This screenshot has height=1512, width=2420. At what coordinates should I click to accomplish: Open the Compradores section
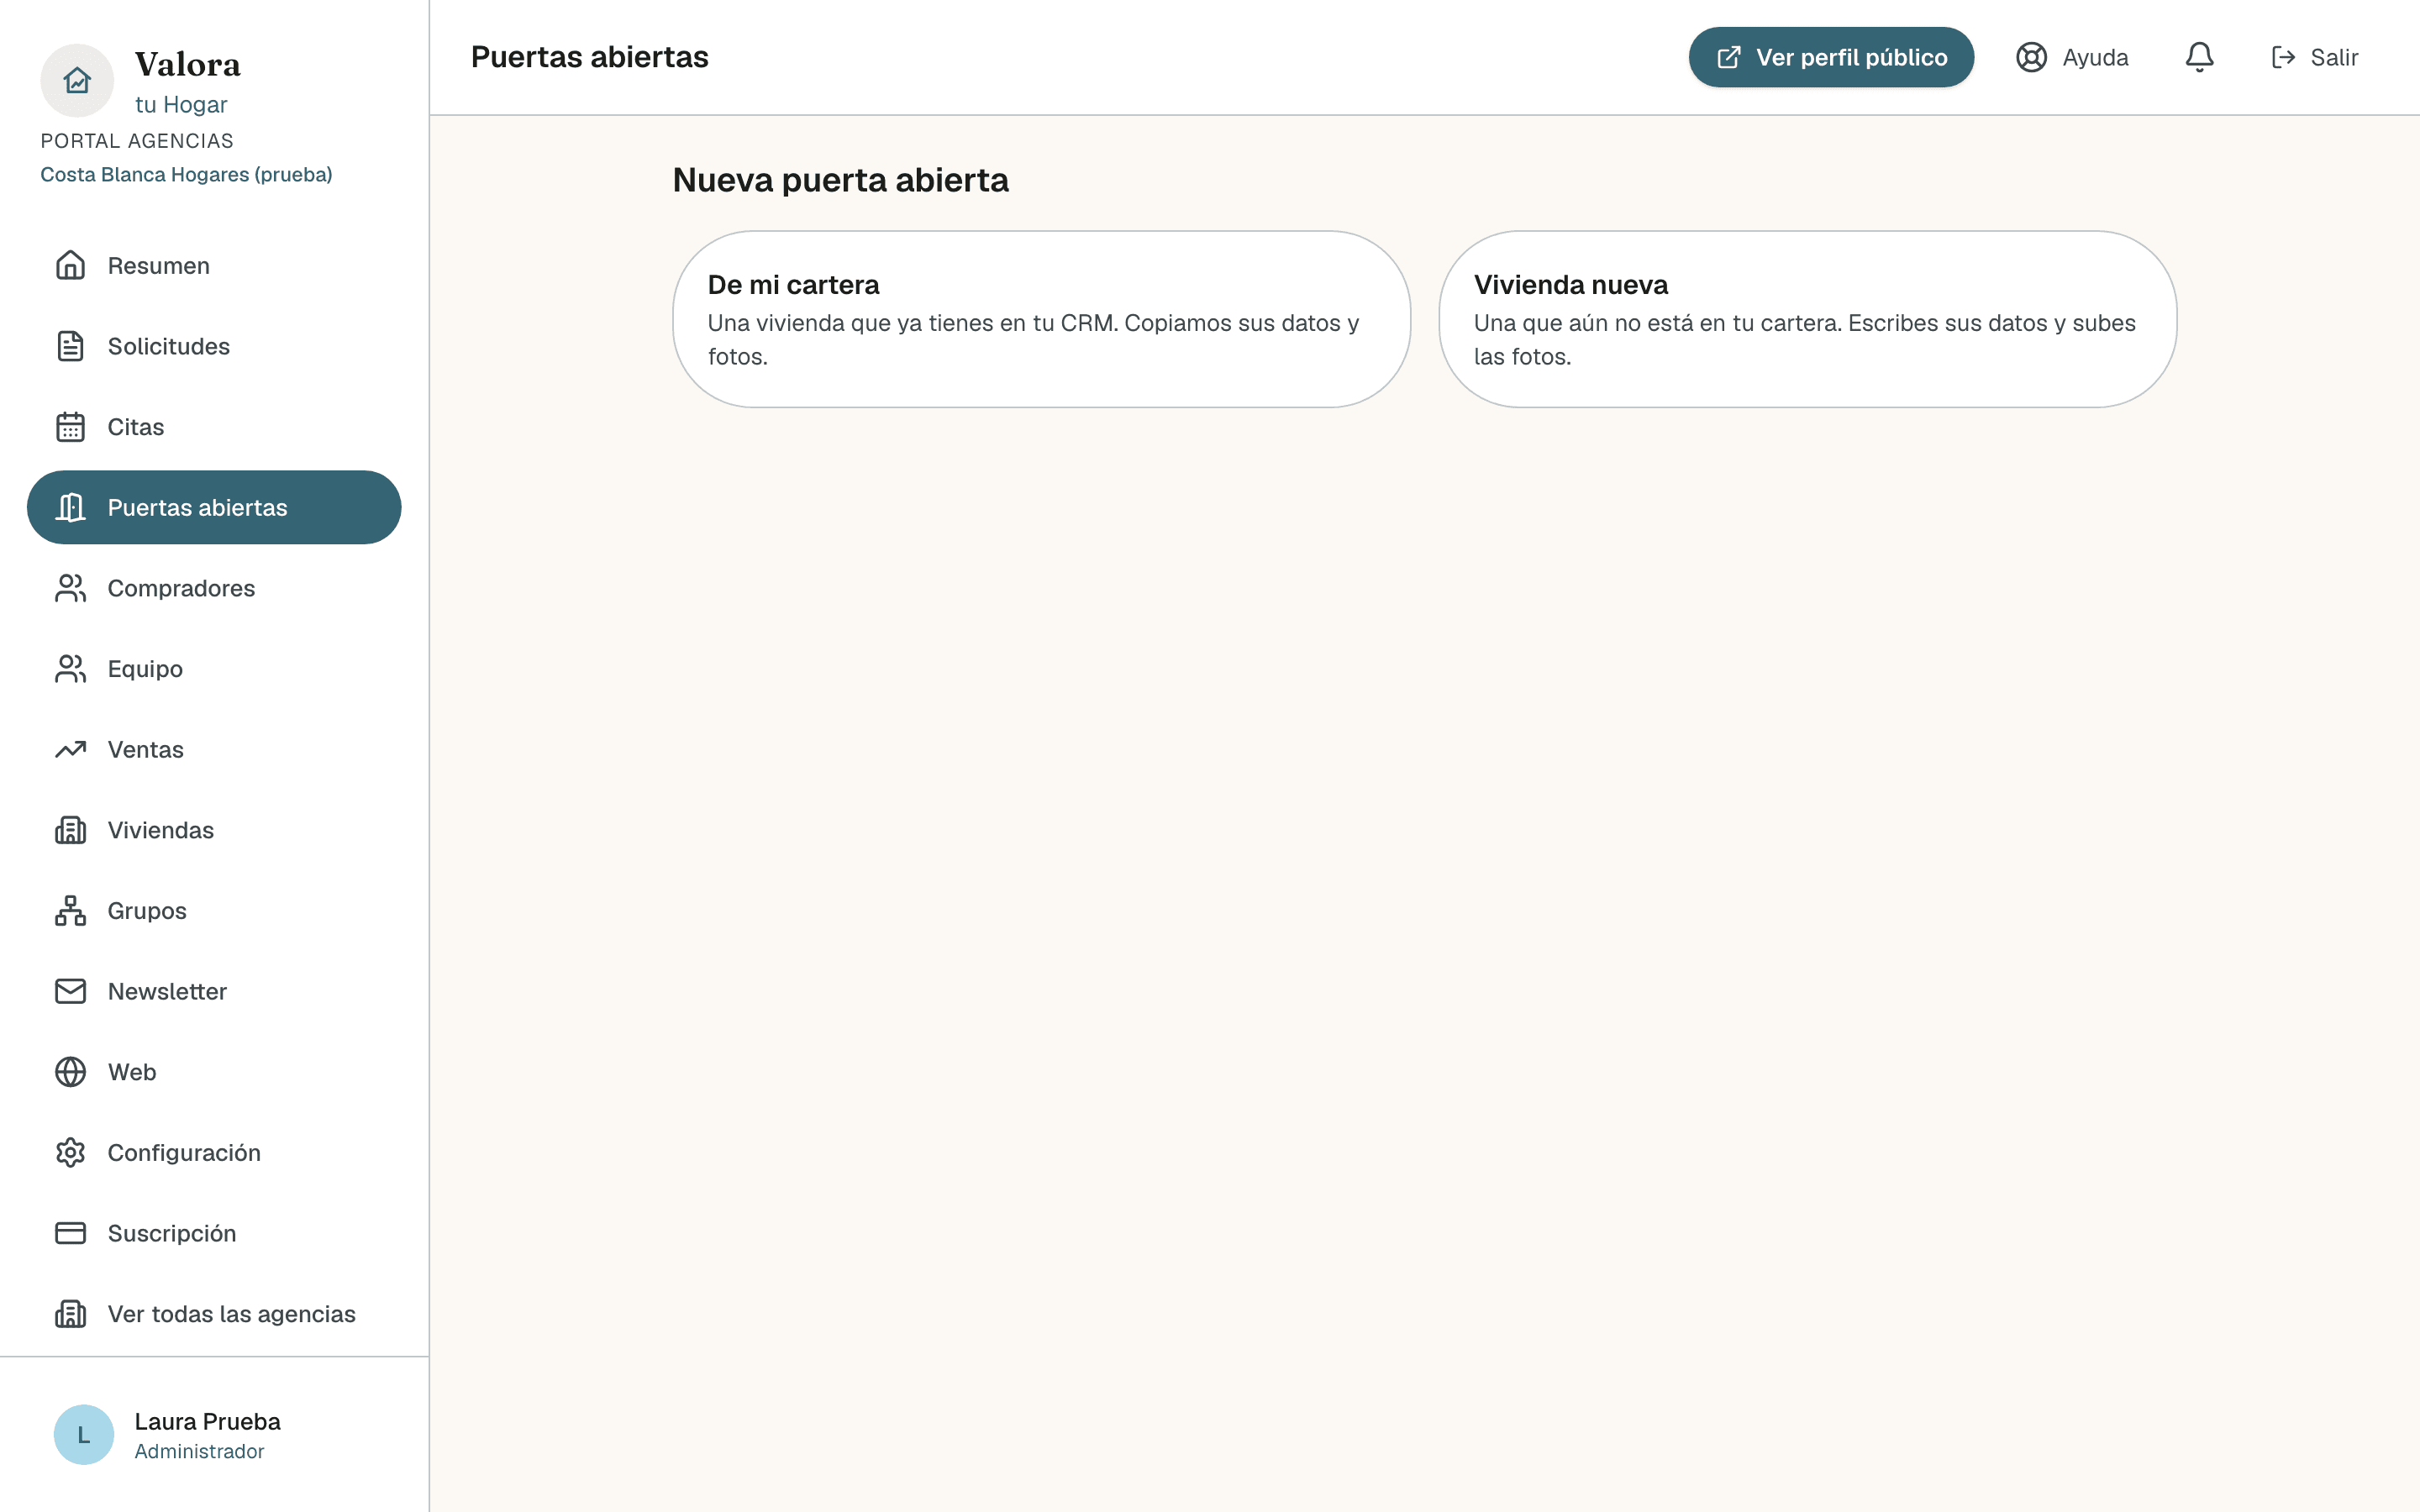[x=214, y=588]
